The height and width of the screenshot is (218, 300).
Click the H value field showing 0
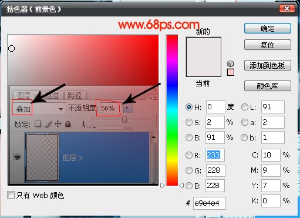pos(215,107)
